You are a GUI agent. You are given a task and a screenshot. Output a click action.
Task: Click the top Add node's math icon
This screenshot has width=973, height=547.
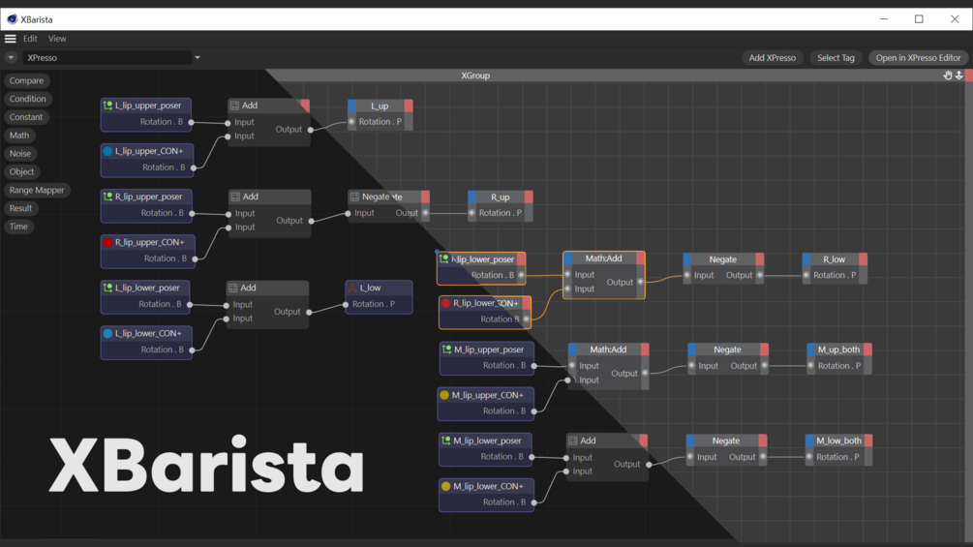tap(234, 106)
